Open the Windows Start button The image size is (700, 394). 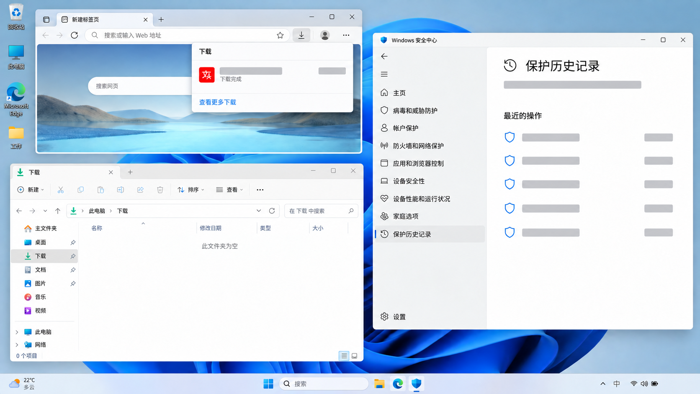tap(268, 384)
